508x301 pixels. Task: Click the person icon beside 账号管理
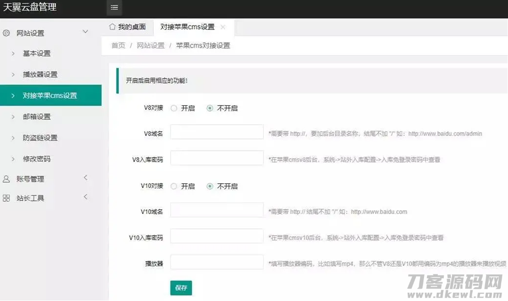tap(6, 179)
